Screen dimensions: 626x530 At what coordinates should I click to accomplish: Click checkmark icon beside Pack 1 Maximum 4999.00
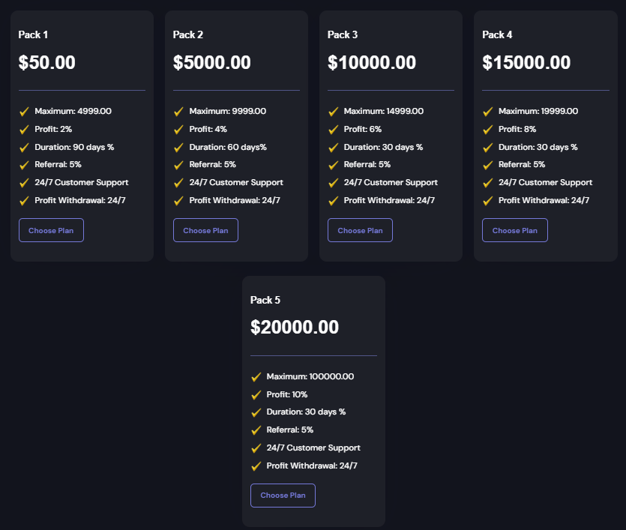click(x=24, y=112)
